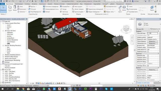Expand the Разрезы (Building Section) node
This screenshot has width=161, height=91.
pyautogui.click(x=3, y=55)
